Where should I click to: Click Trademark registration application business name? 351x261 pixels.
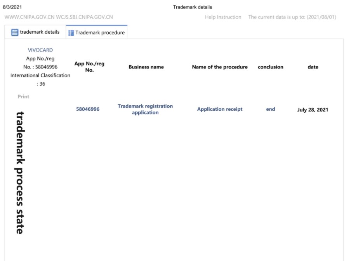click(145, 109)
